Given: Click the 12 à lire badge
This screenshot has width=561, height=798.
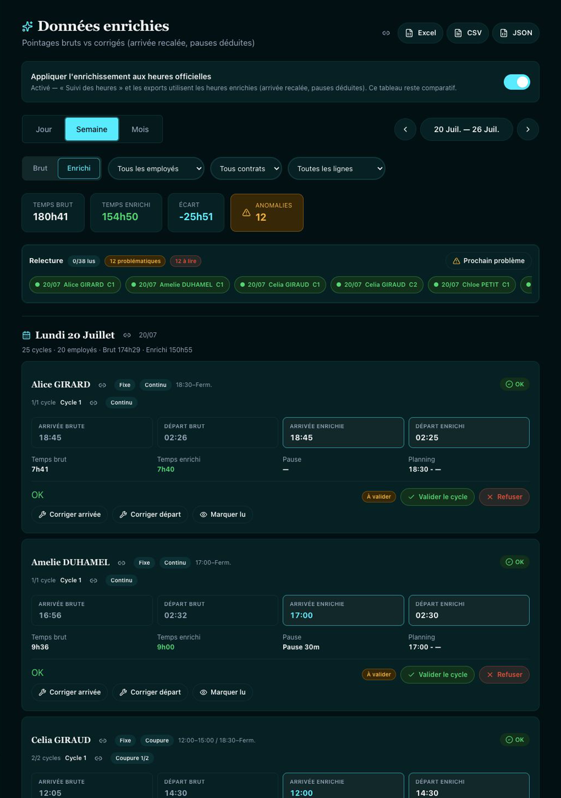Looking at the screenshot, I should click(x=186, y=261).
